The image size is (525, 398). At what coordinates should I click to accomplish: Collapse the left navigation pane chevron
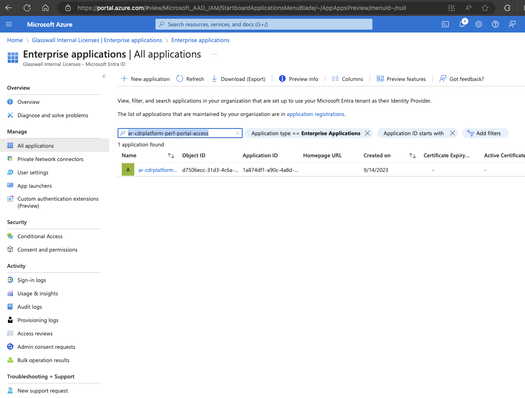click(x=104, y=76)
